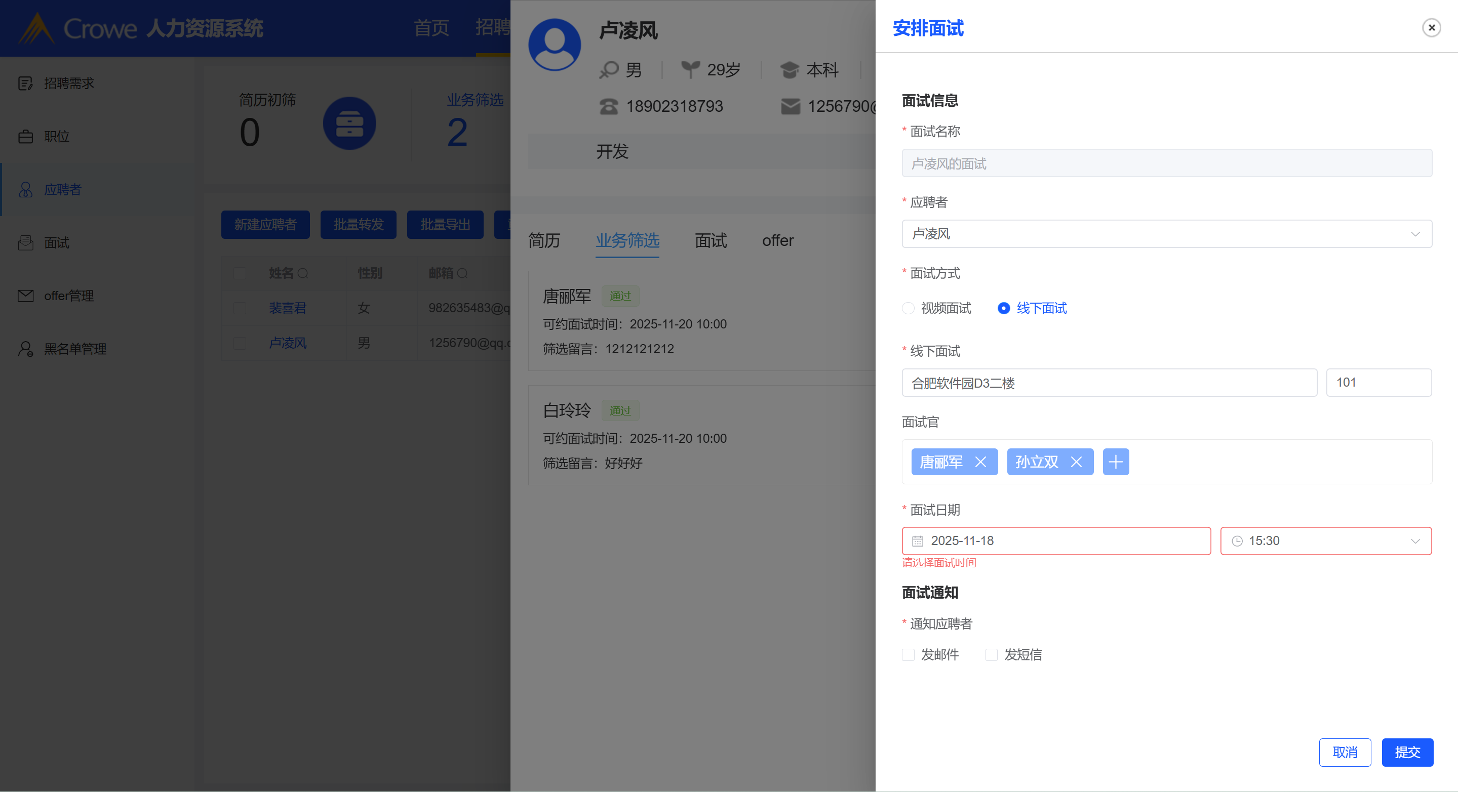
Task: Open 招聘需求 in sidebar
Action: 68,83
